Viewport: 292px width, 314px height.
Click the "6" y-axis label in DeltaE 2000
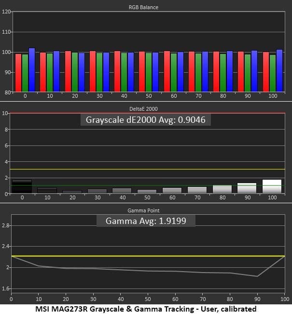pos(6,145)
